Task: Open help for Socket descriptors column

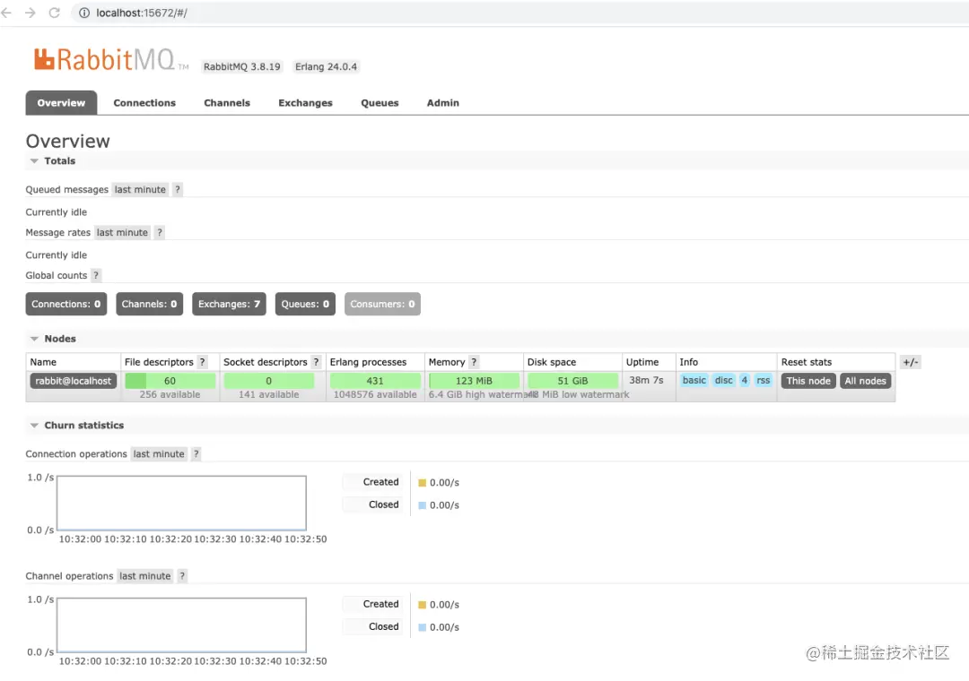Action: pos(316,362)
